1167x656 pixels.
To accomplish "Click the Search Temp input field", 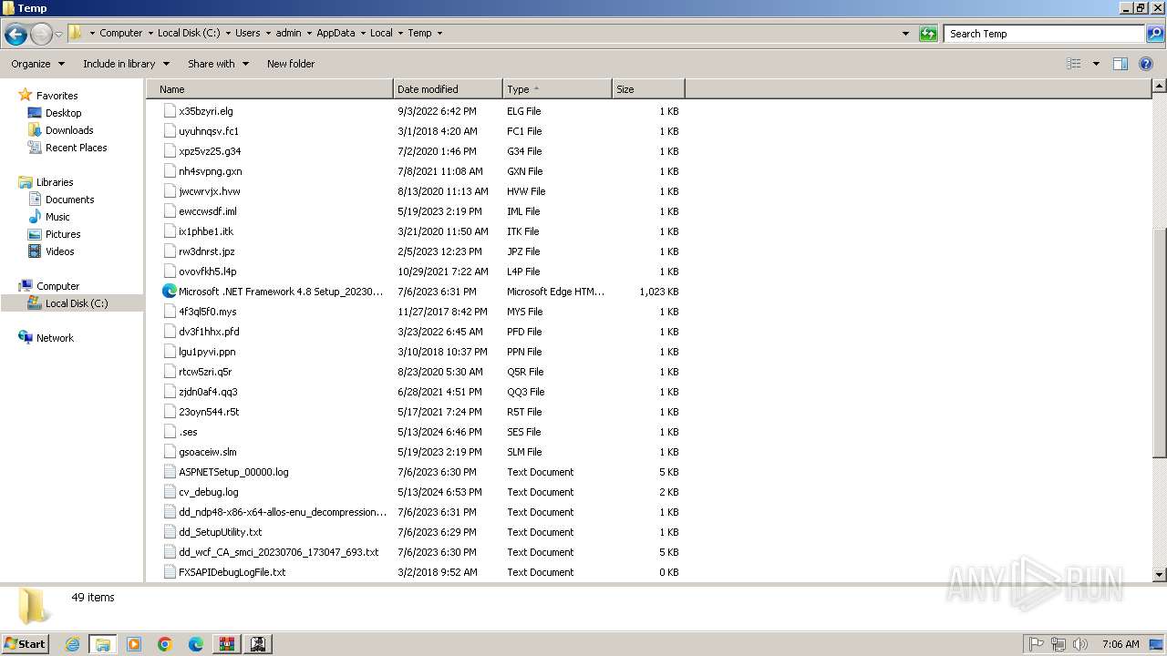I will click(x=1044, y=34).
